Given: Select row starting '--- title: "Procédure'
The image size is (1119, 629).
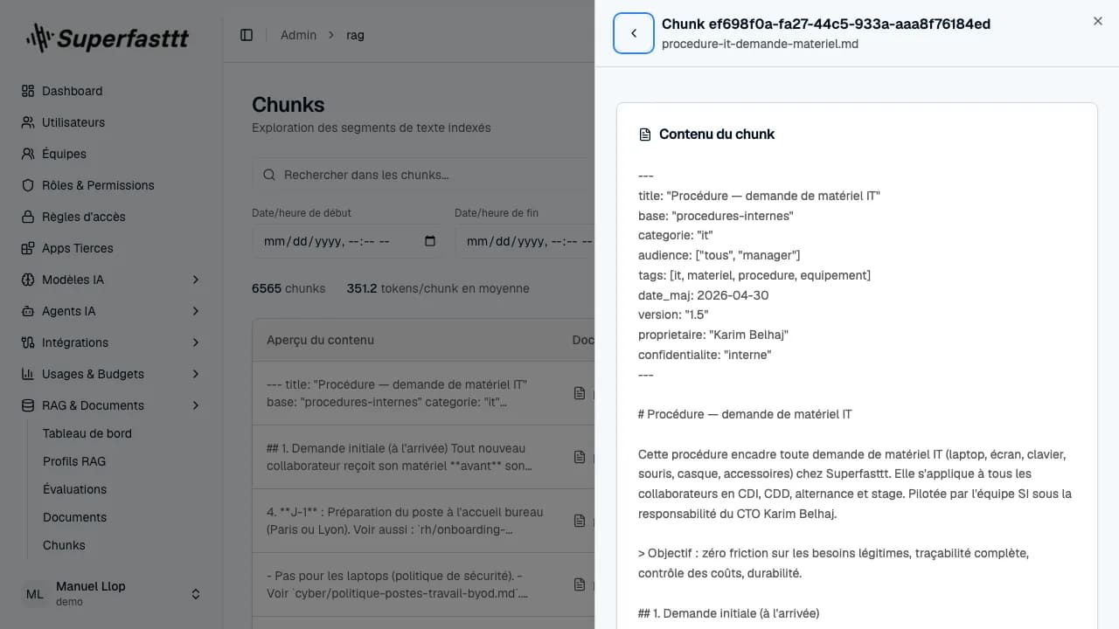Looking at the screenshot, I should tap(423, 394).
